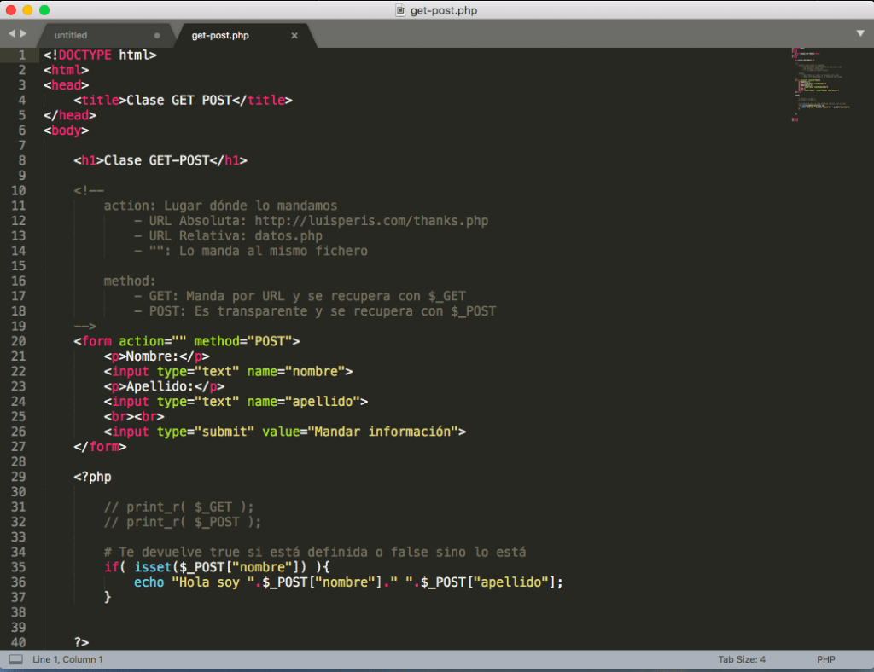Click the form action method POST line
Screen dimensions: 874x672
click(187, 341)
